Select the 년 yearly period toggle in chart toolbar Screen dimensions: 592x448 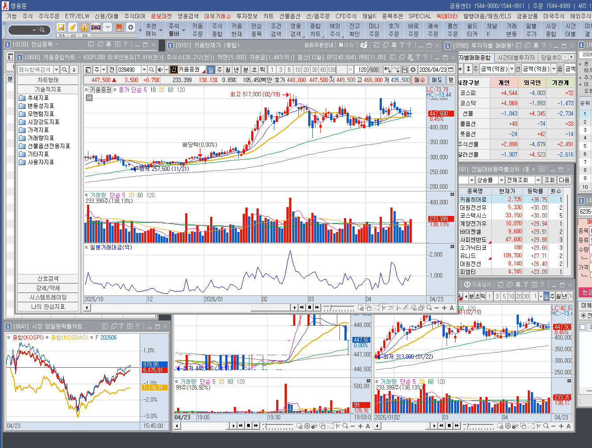(x=236, y=70)
